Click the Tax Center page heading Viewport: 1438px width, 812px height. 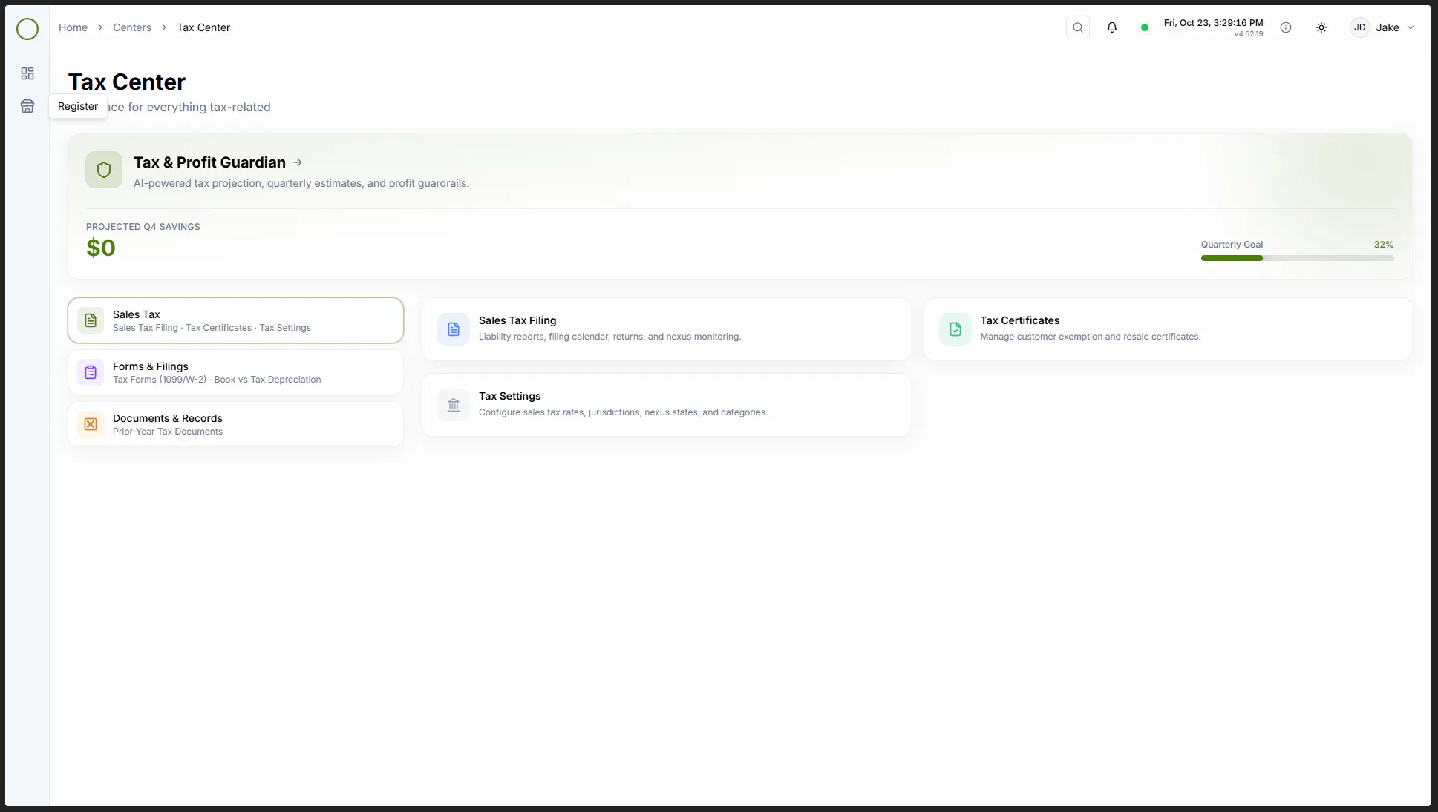tap(127, 82)
